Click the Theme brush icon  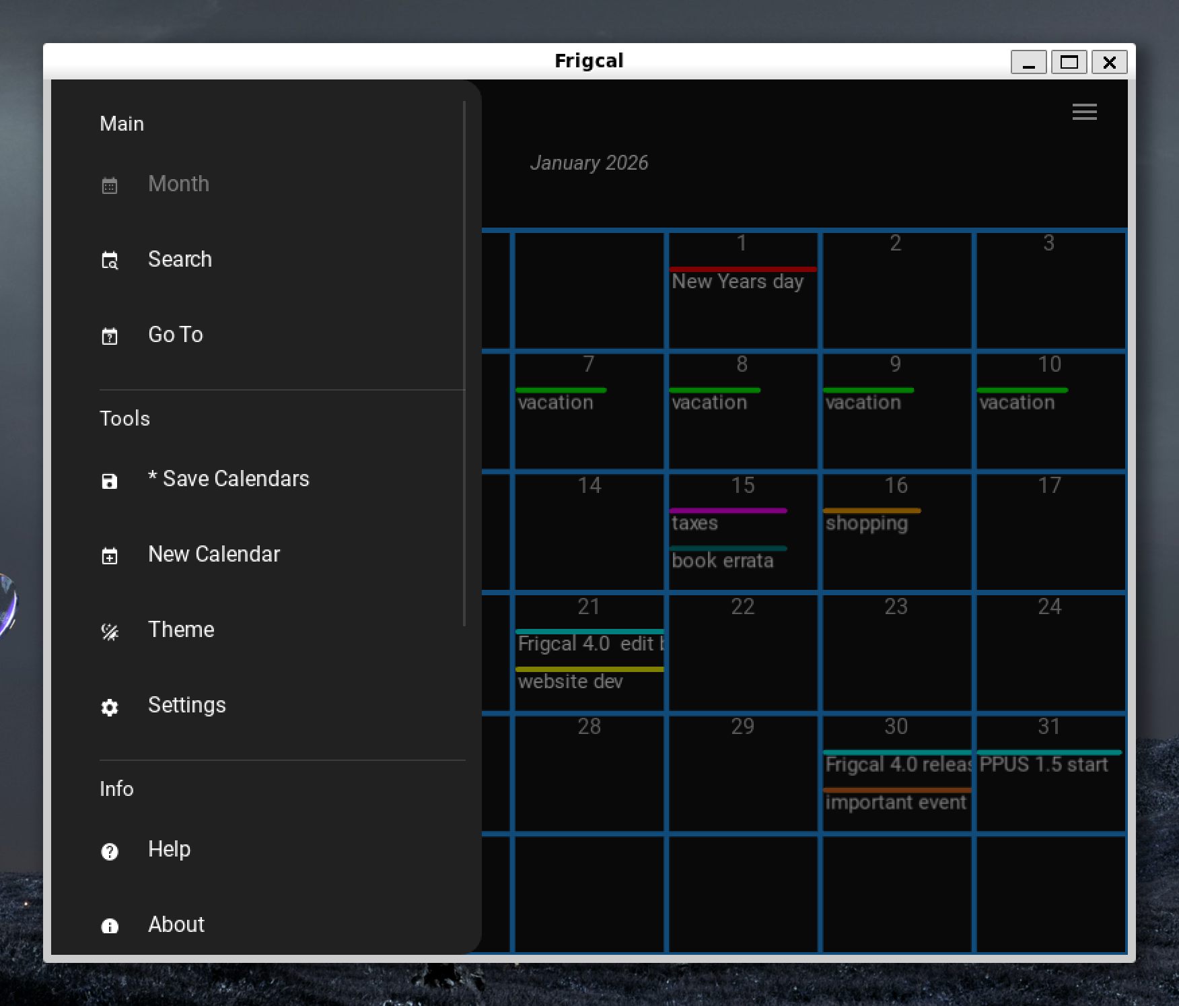[110, 631]
